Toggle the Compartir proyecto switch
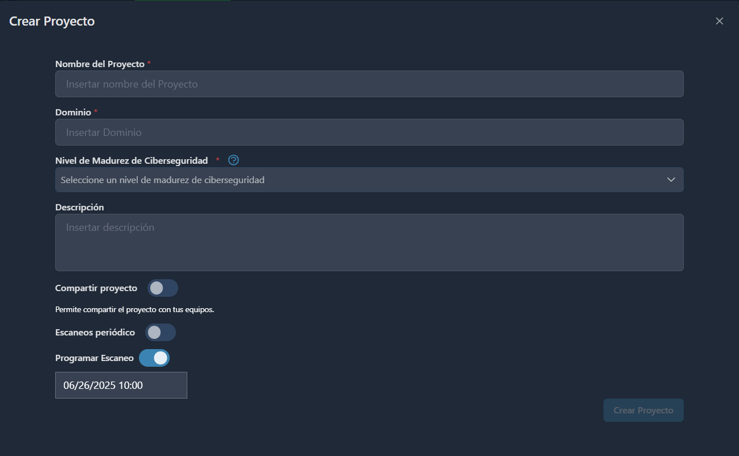The image size is (739, 456). (x=163, y=288)
